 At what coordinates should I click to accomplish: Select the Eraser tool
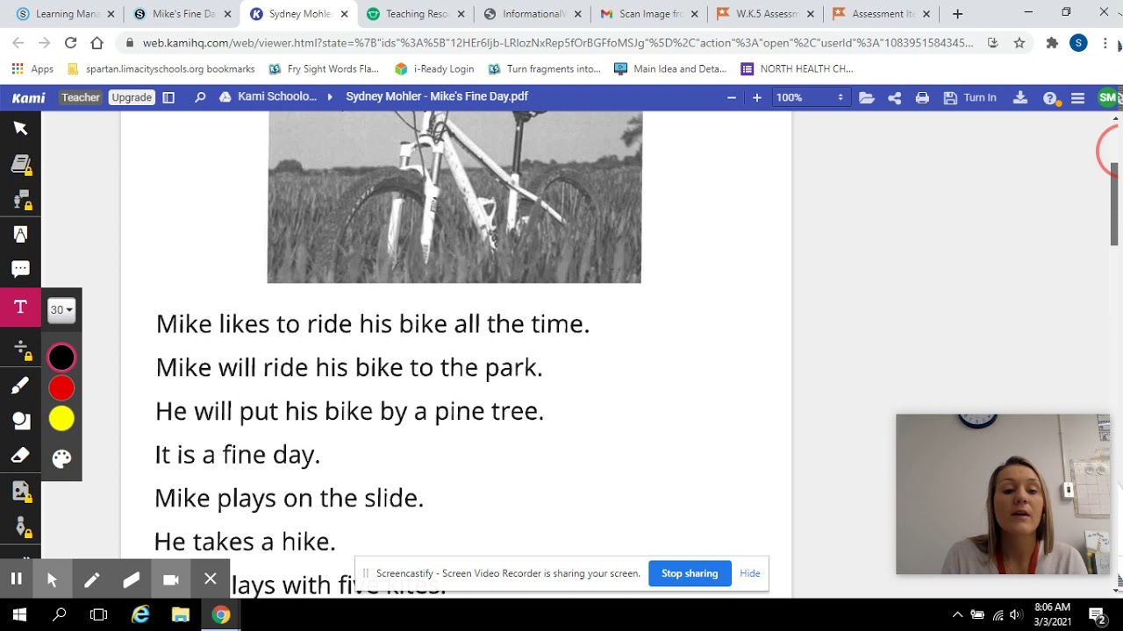pyautogui.click(x=20, y=456)
